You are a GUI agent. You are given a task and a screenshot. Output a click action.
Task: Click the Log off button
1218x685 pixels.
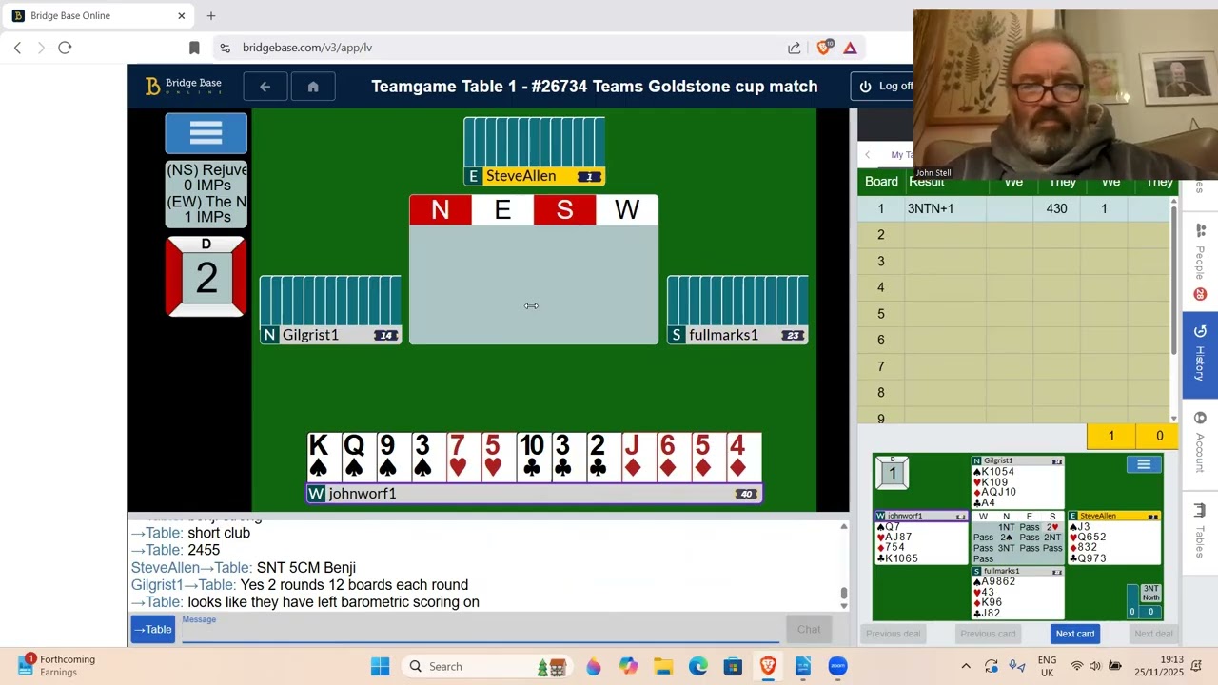(x=885, y=87)
